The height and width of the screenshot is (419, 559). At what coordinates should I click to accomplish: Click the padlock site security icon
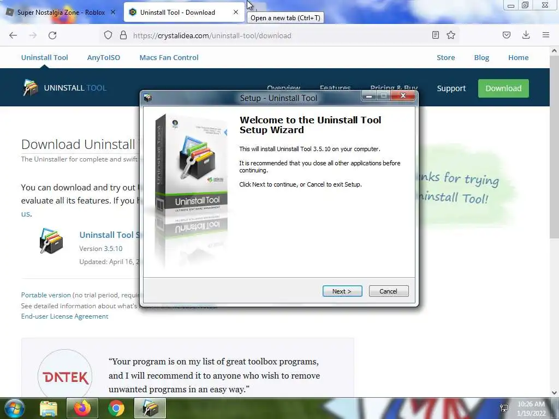pyautogui.click(x=123, y=35)
